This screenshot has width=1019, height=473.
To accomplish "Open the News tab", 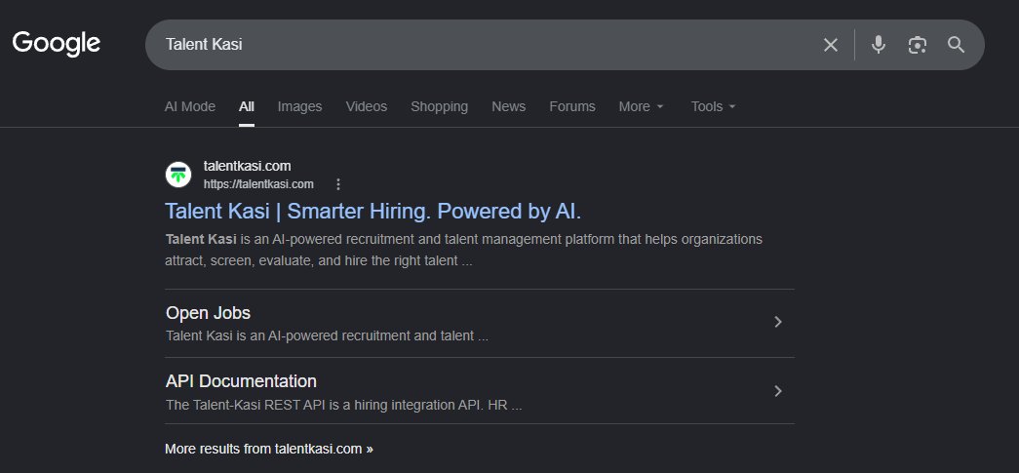I will pyautogui.click(x=509, y=106).
